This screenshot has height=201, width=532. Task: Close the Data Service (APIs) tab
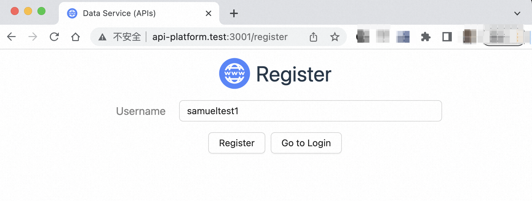click(209, 13)
